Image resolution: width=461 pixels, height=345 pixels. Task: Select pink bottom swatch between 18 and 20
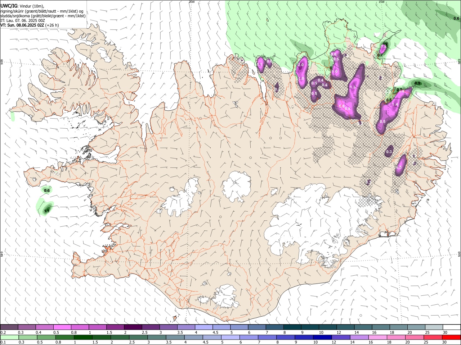396,337
